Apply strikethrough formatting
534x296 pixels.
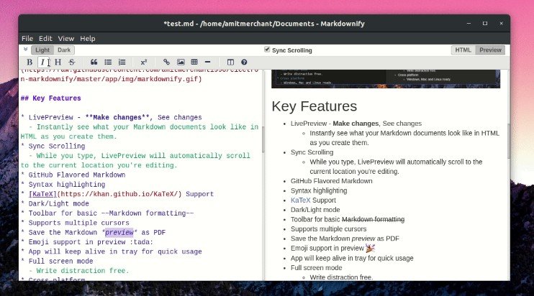(x=72, y=63)
